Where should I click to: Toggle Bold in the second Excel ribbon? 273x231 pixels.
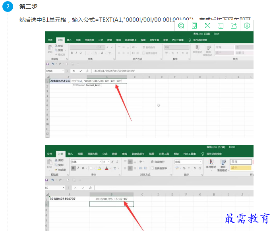click(x=73, y=168)
